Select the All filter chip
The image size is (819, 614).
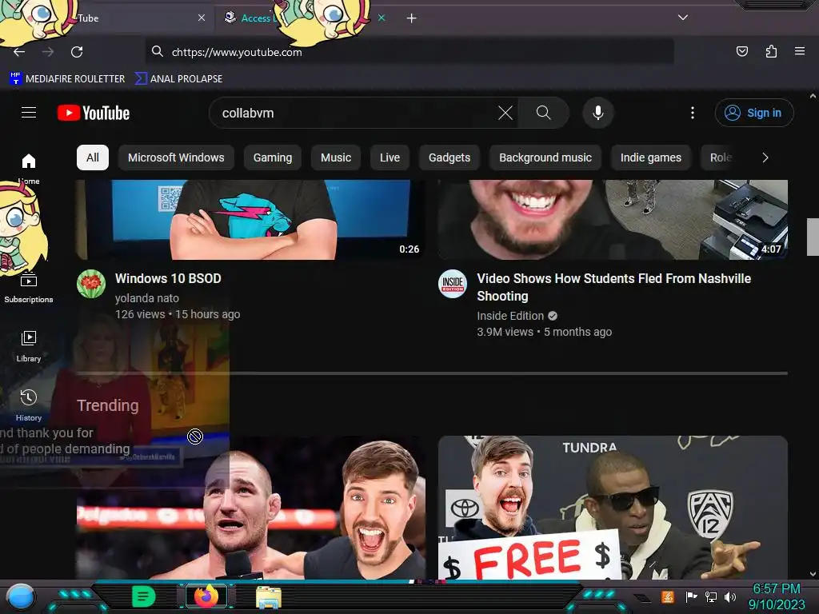[93, 157]
